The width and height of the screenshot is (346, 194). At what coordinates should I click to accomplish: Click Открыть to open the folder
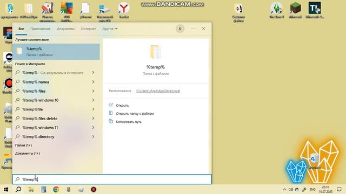[x=122, y=106]
